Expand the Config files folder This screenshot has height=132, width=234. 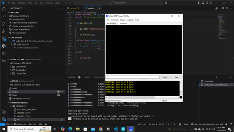pos(10,70)
